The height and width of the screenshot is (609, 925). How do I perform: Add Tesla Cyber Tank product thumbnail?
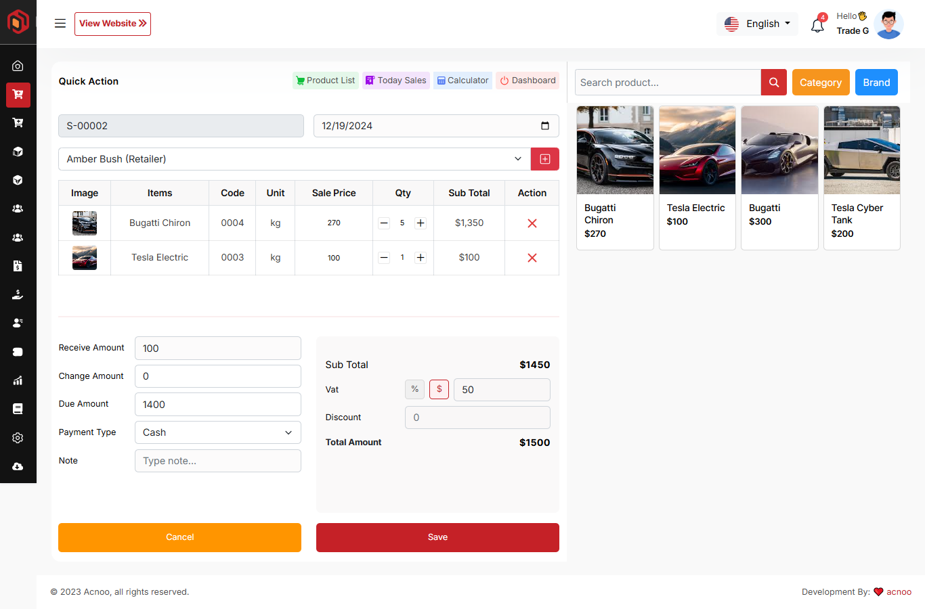(x=861, y=150)
